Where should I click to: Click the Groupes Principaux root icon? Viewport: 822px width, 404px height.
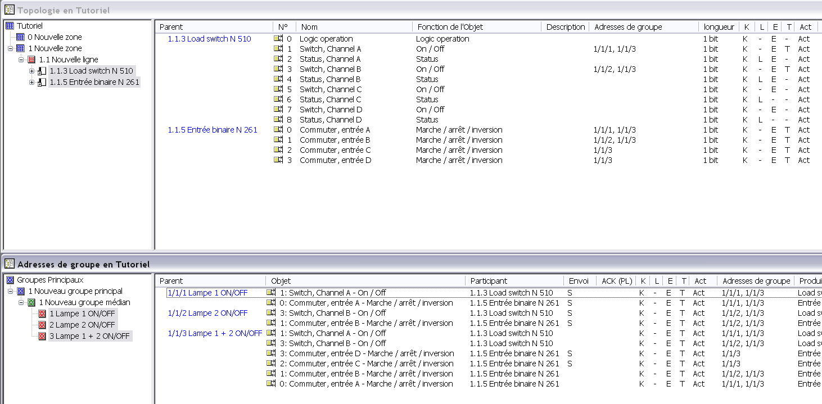coord(10,280)
